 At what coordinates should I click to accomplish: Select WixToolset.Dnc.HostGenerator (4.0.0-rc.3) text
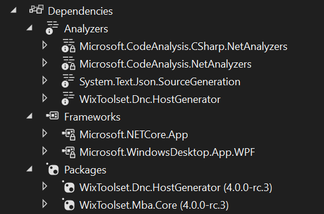[x=176, y=188]
